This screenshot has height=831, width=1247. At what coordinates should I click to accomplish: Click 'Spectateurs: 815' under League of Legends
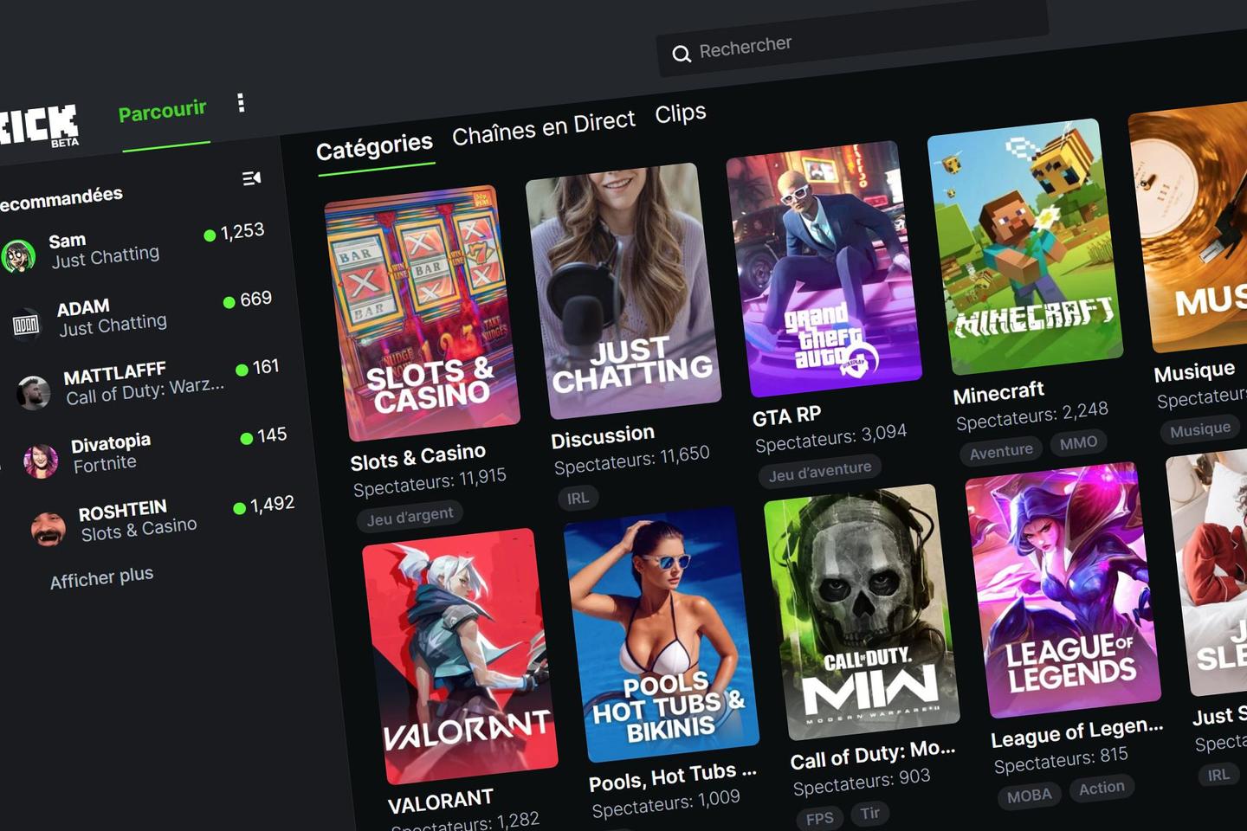coord(1061,759)
